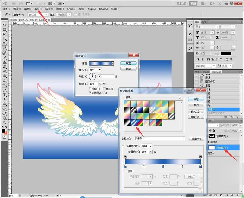This screenshot has height=198, width=244.
Task: Pick the Lasso tool
Action: coord(5,34)
